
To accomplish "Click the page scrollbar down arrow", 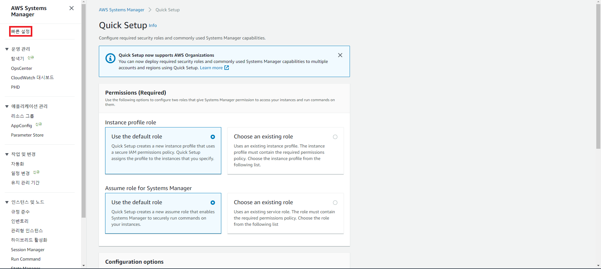I will [x=598, y=266].
